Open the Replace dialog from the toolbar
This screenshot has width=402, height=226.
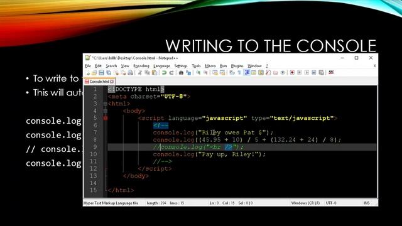tap(188, 73)
